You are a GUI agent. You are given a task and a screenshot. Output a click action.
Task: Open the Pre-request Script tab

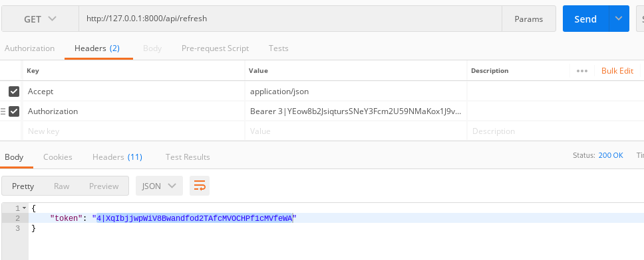click(215, 48)
